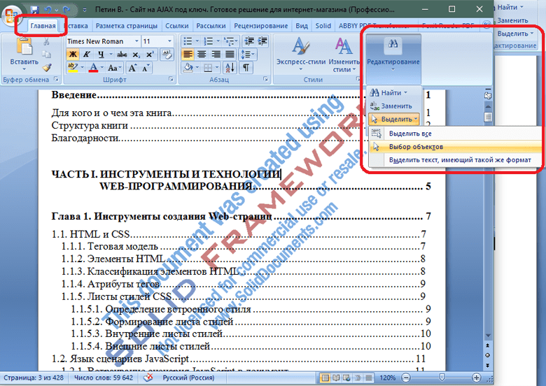
Task: Apply a multilevel list
Action: click(229, 41)
